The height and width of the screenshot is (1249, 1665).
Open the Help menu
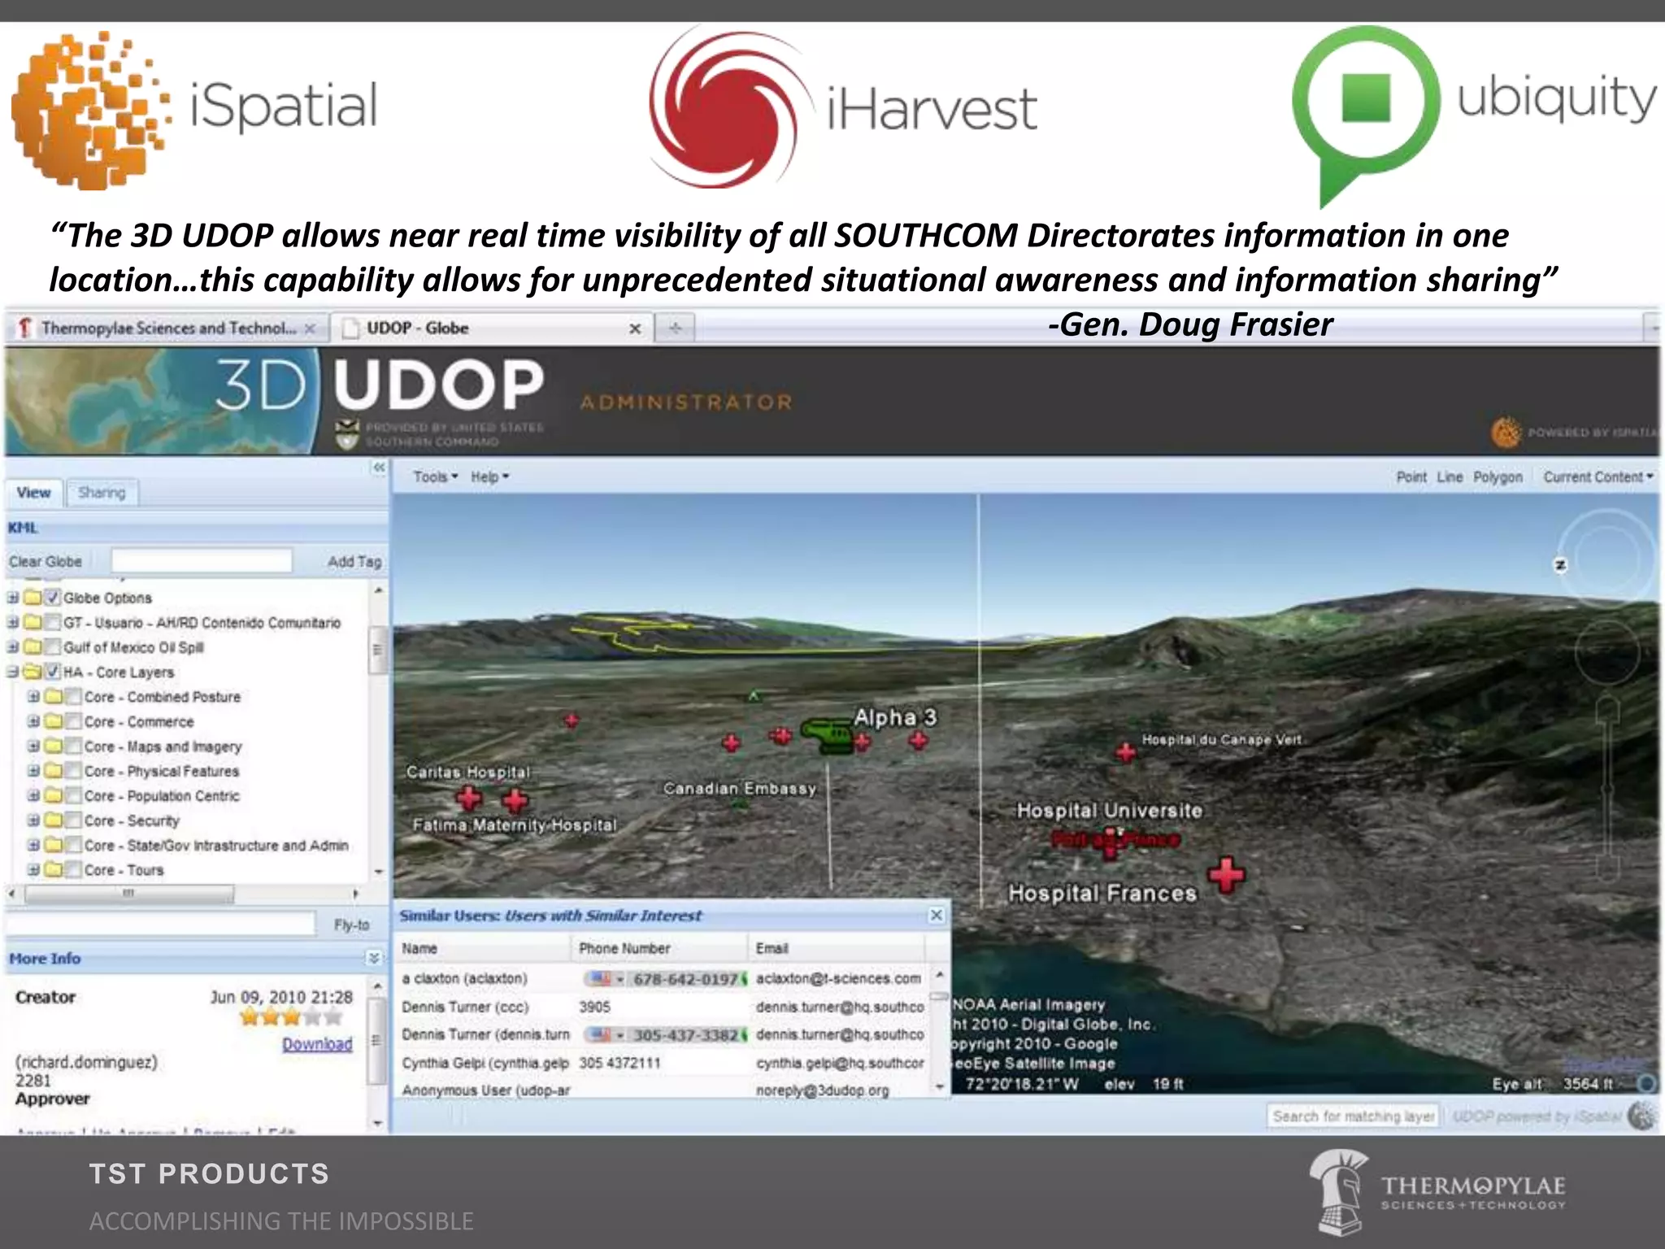coord(489,477)
